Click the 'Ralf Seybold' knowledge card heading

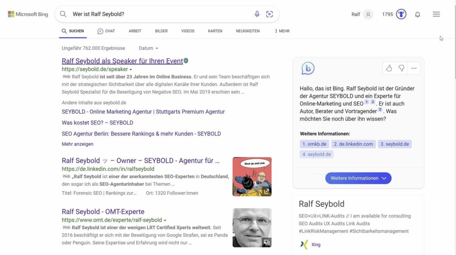click(x=322, y=204)
